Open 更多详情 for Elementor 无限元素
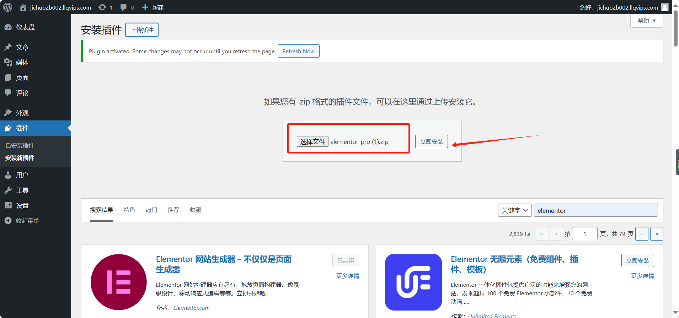Viewport: 679px width, 318px height. tap(642, 276)
